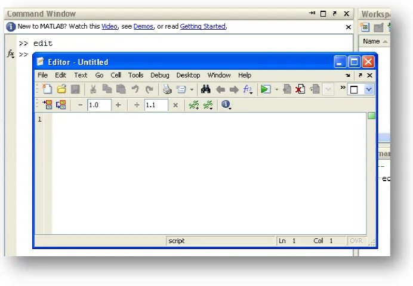Open the Debug menu
The width and height of the screenshot is (413, 286).
(x=159, y=75)
